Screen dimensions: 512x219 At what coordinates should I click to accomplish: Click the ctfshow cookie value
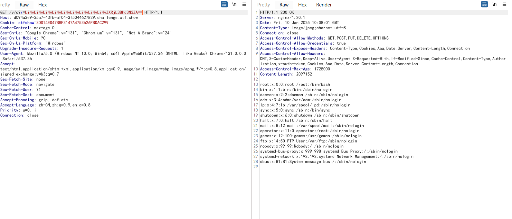coord(72,23)
